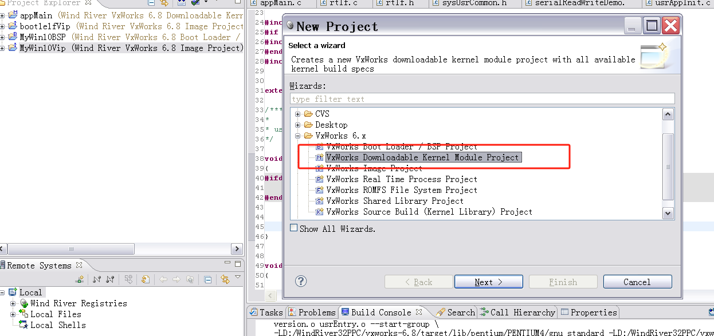The width and height of the screenshot is (714, 336).
Task: Click the Wind River Registries icon
Action: pyautogui.click(x=24, y=303)
